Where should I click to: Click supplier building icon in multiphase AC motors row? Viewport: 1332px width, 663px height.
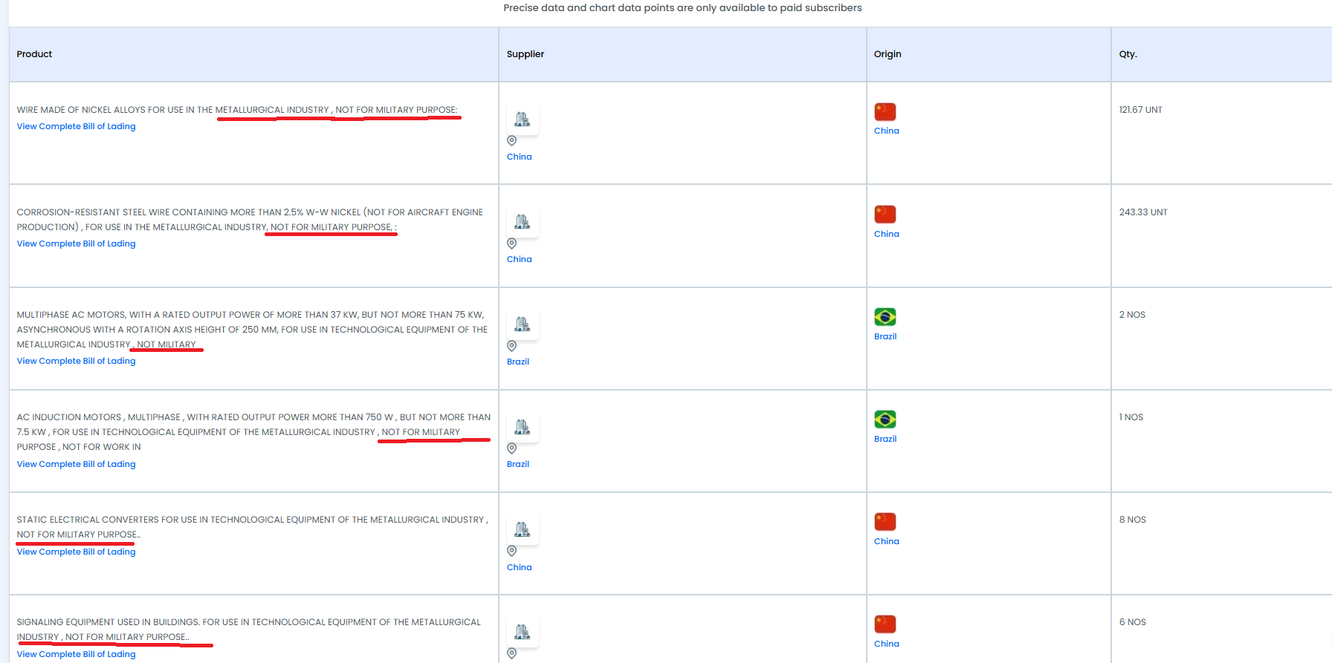[523, 324]
